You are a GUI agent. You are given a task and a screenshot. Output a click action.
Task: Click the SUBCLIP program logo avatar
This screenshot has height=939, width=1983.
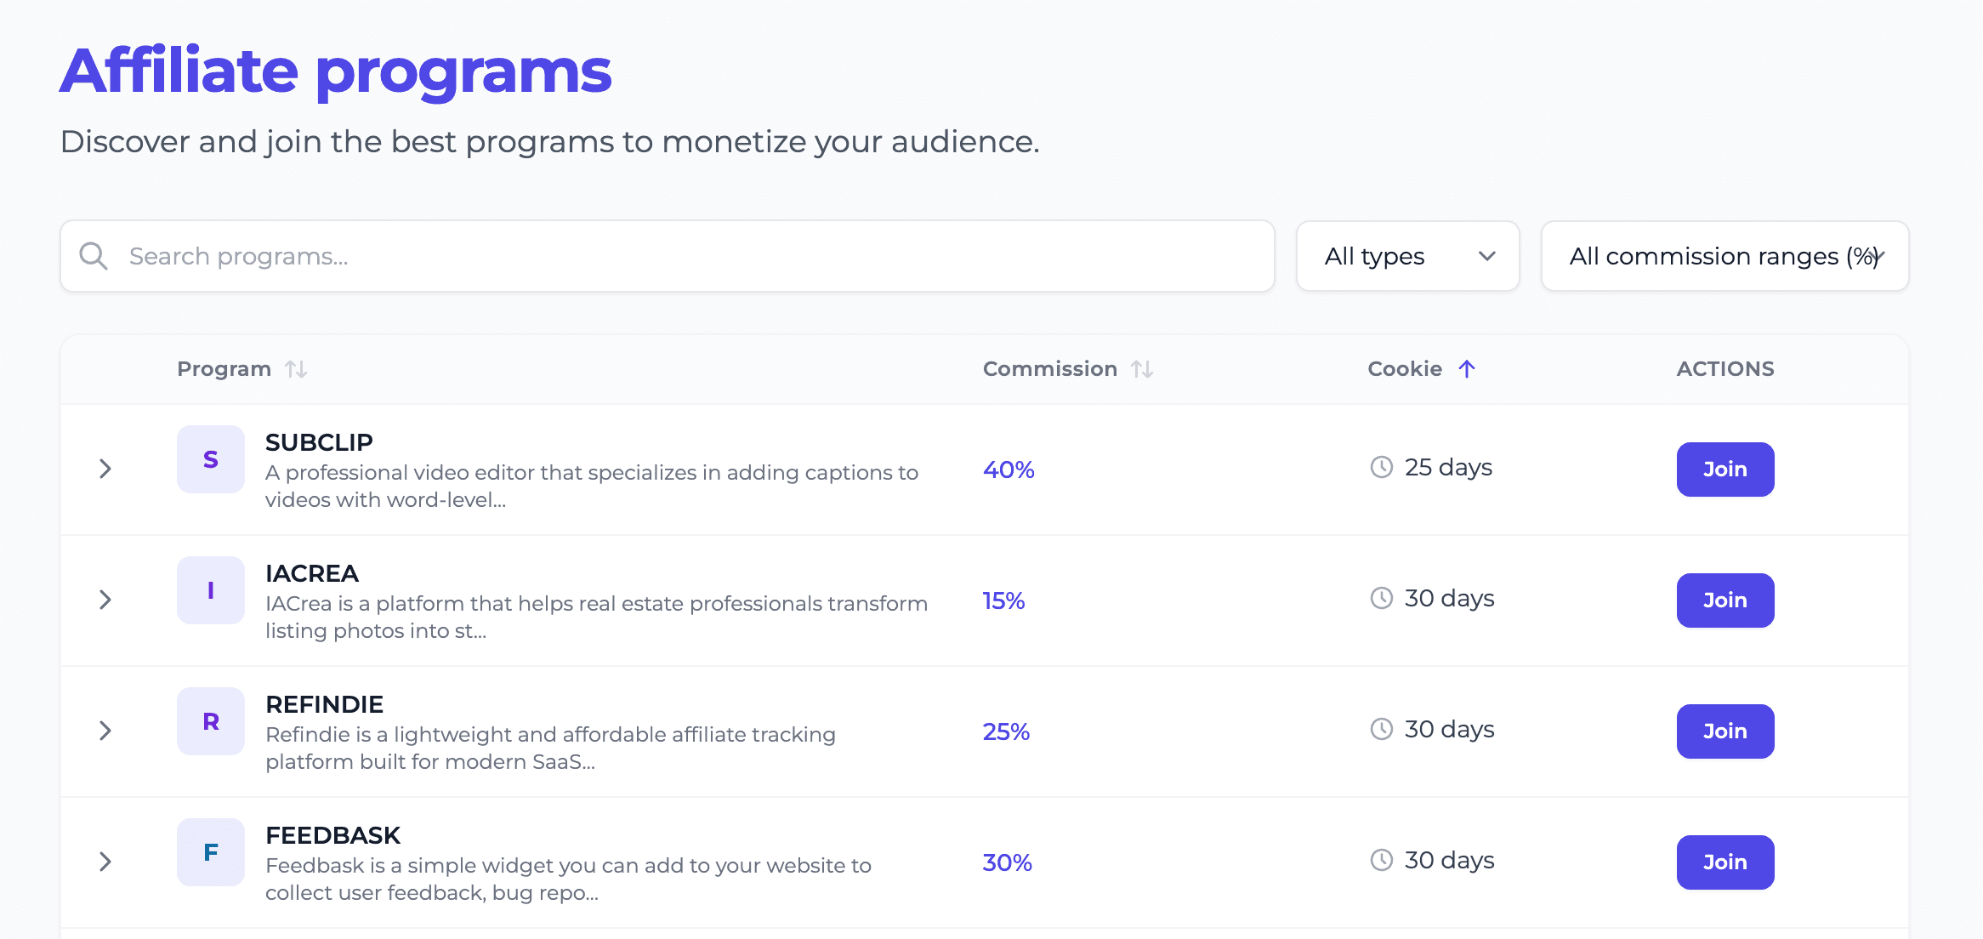pos(210,458)
